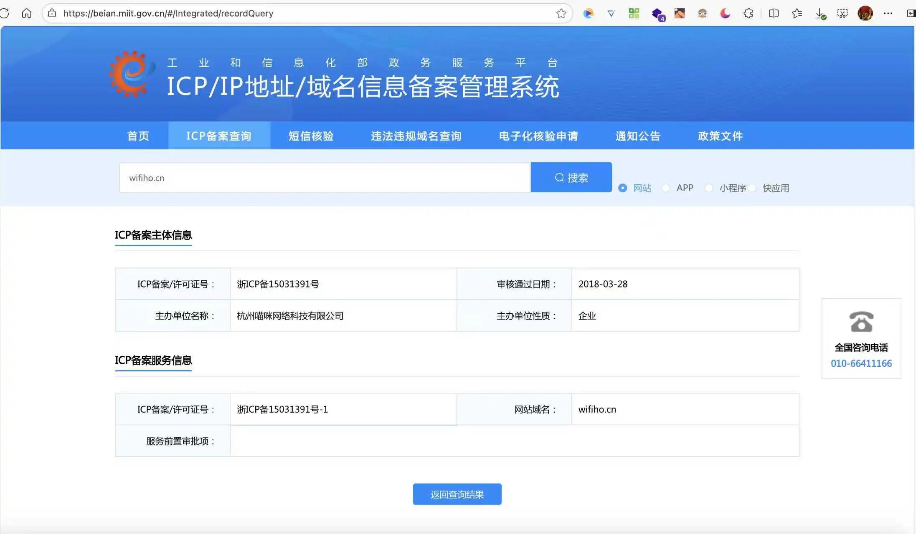Click the wifiho.cn search input field
The image size is (916, 534).
(324, 178)
